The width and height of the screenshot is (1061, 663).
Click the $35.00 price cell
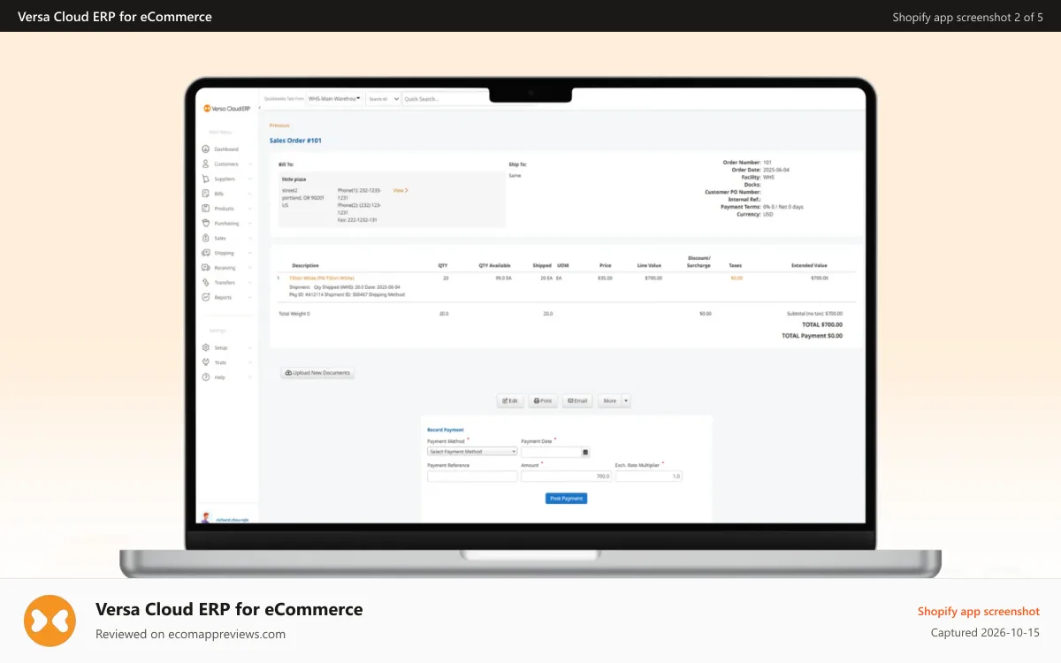[605, 278]
